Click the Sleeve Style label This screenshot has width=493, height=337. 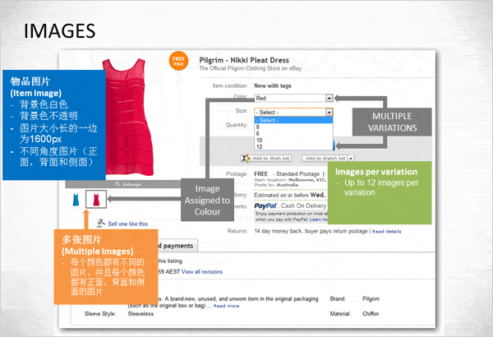click(x=100, y=314)
